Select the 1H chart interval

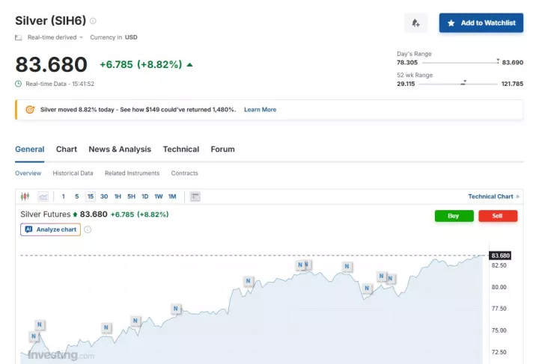tap(118, 197)
